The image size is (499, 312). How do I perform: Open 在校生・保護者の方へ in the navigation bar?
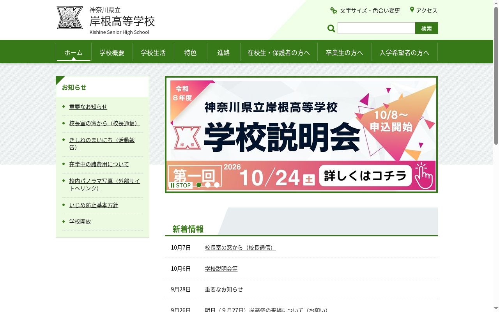(279, 53)
